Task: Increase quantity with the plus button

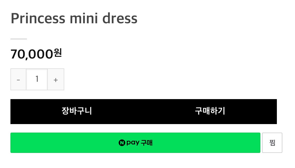Action: coord(56,80)
